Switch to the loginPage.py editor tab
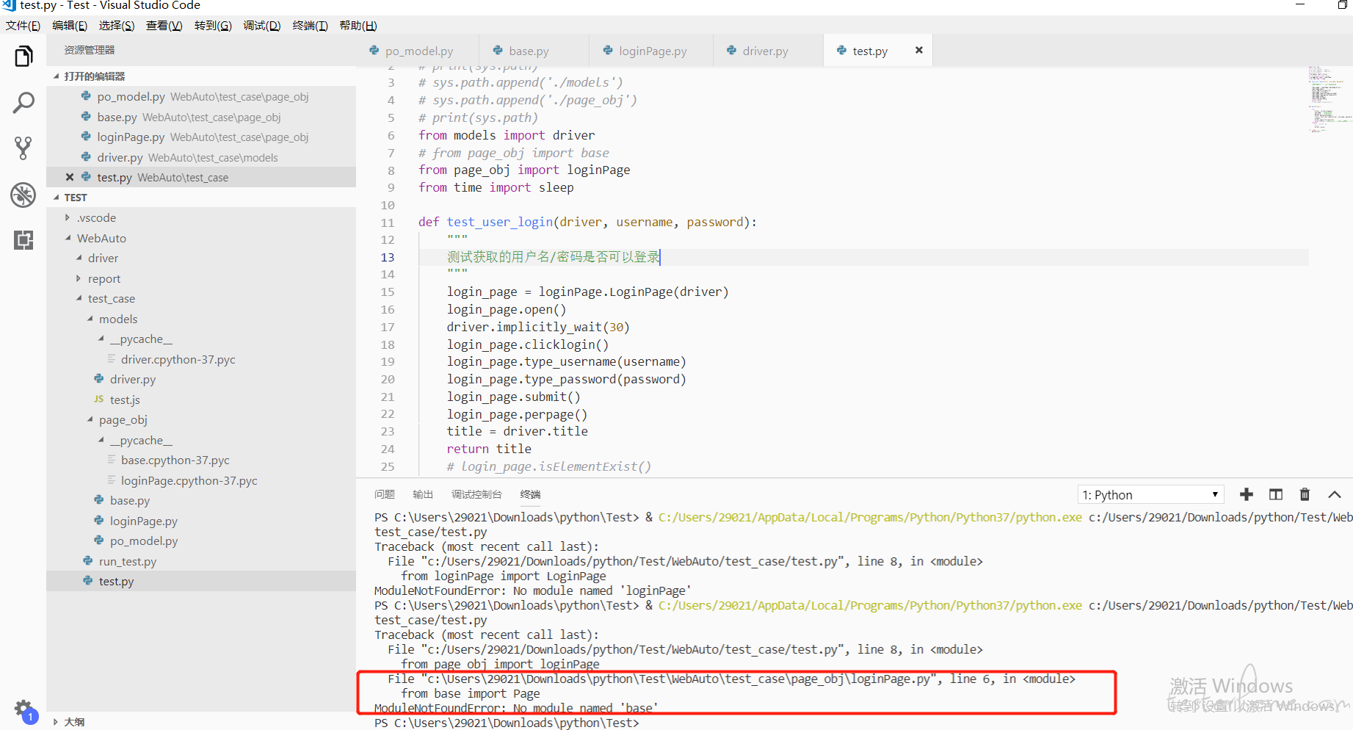 (650, 51)
